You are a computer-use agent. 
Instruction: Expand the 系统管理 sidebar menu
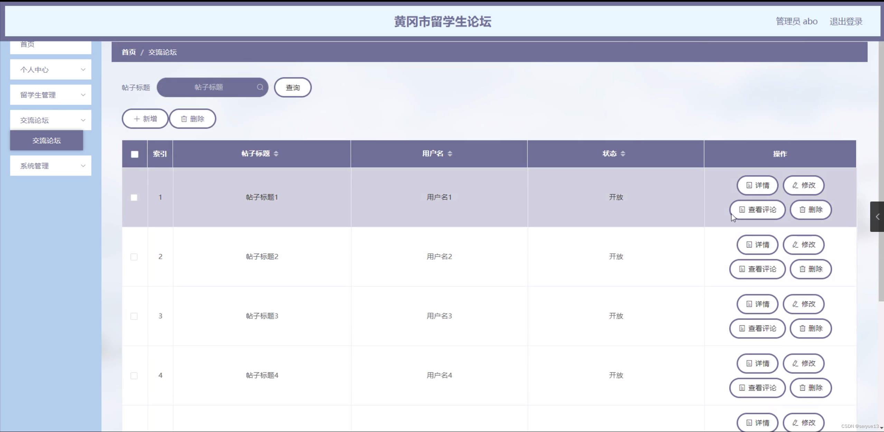pyautogui.click(x=50, y=166)
